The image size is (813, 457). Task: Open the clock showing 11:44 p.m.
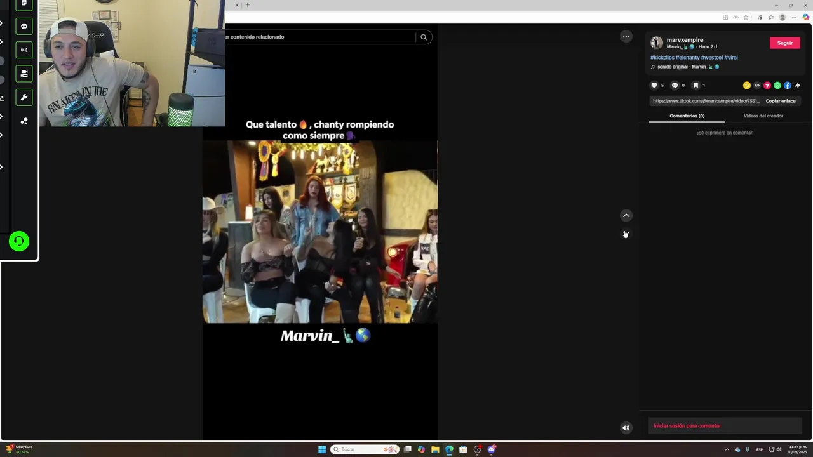(x=798, y=449)
